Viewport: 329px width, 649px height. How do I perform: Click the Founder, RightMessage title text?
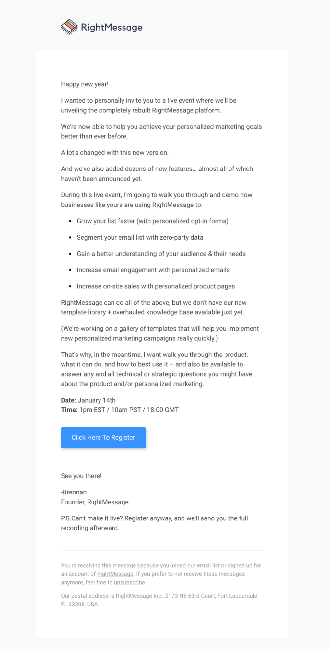95,502
